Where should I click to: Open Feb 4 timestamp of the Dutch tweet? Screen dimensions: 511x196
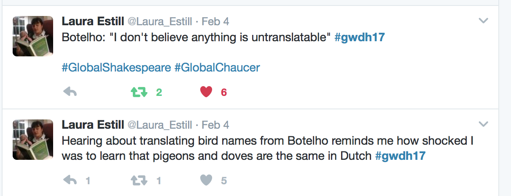point(215,124)
